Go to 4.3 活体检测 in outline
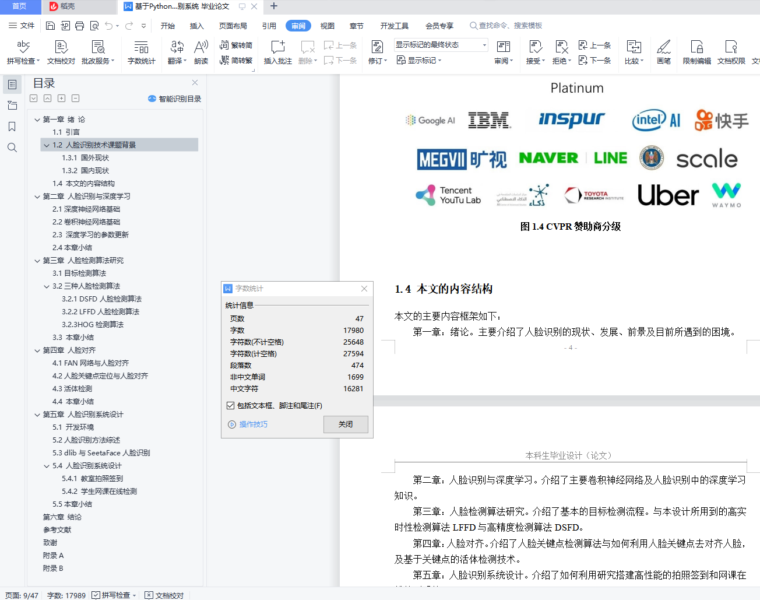Viewport: 760px width, 600px height. [72, 389]
